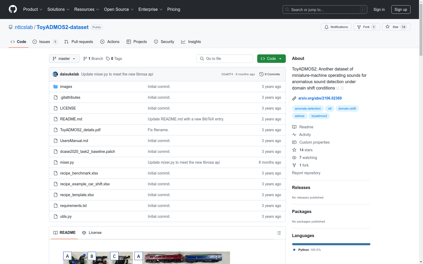Select the domain-shift topic tag
423x264 pixels.
point(347,109)
